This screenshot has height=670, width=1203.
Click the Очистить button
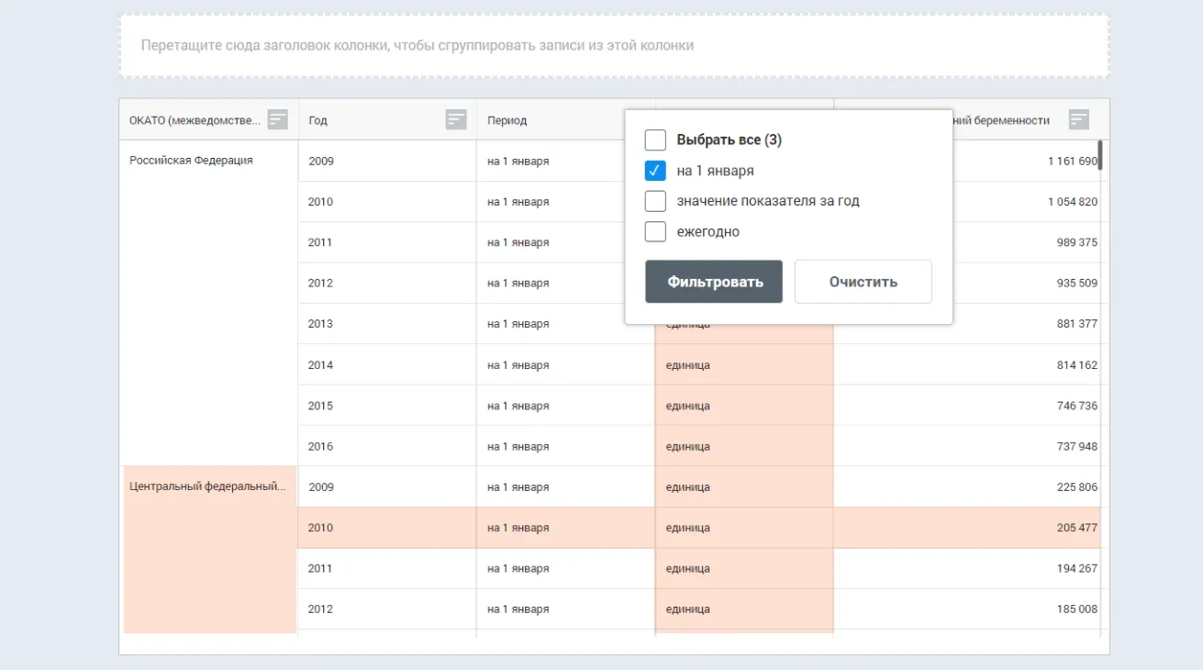pyautogui.click(x=863, y=282)
